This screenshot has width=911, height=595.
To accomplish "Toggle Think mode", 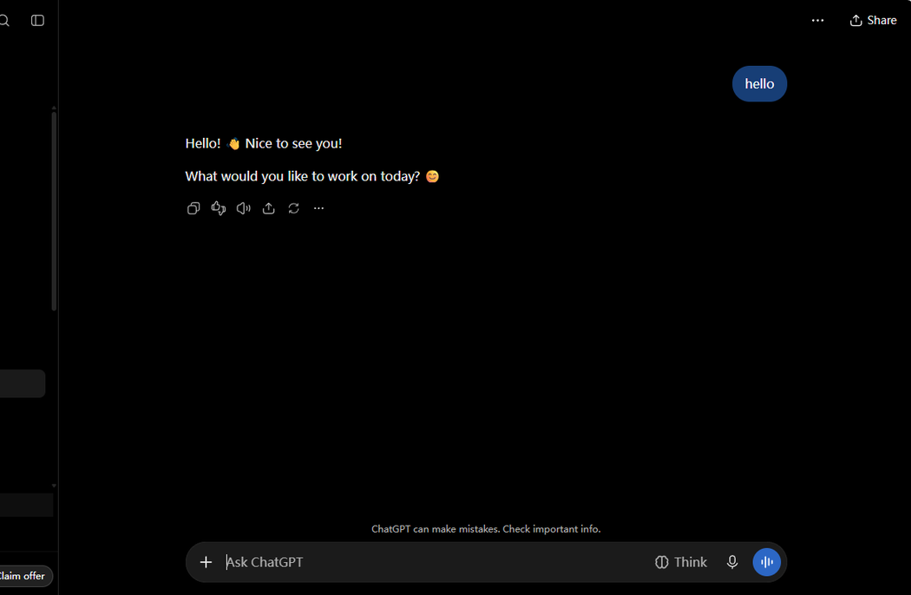I will pyautogui.click(x=681, y=562).
